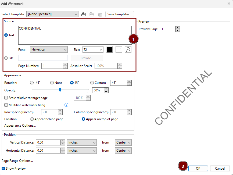Image resolution: width=233 pixels, height=175 pixels.
Task: Choose the -45° rotation option
Action: (32, 83)
